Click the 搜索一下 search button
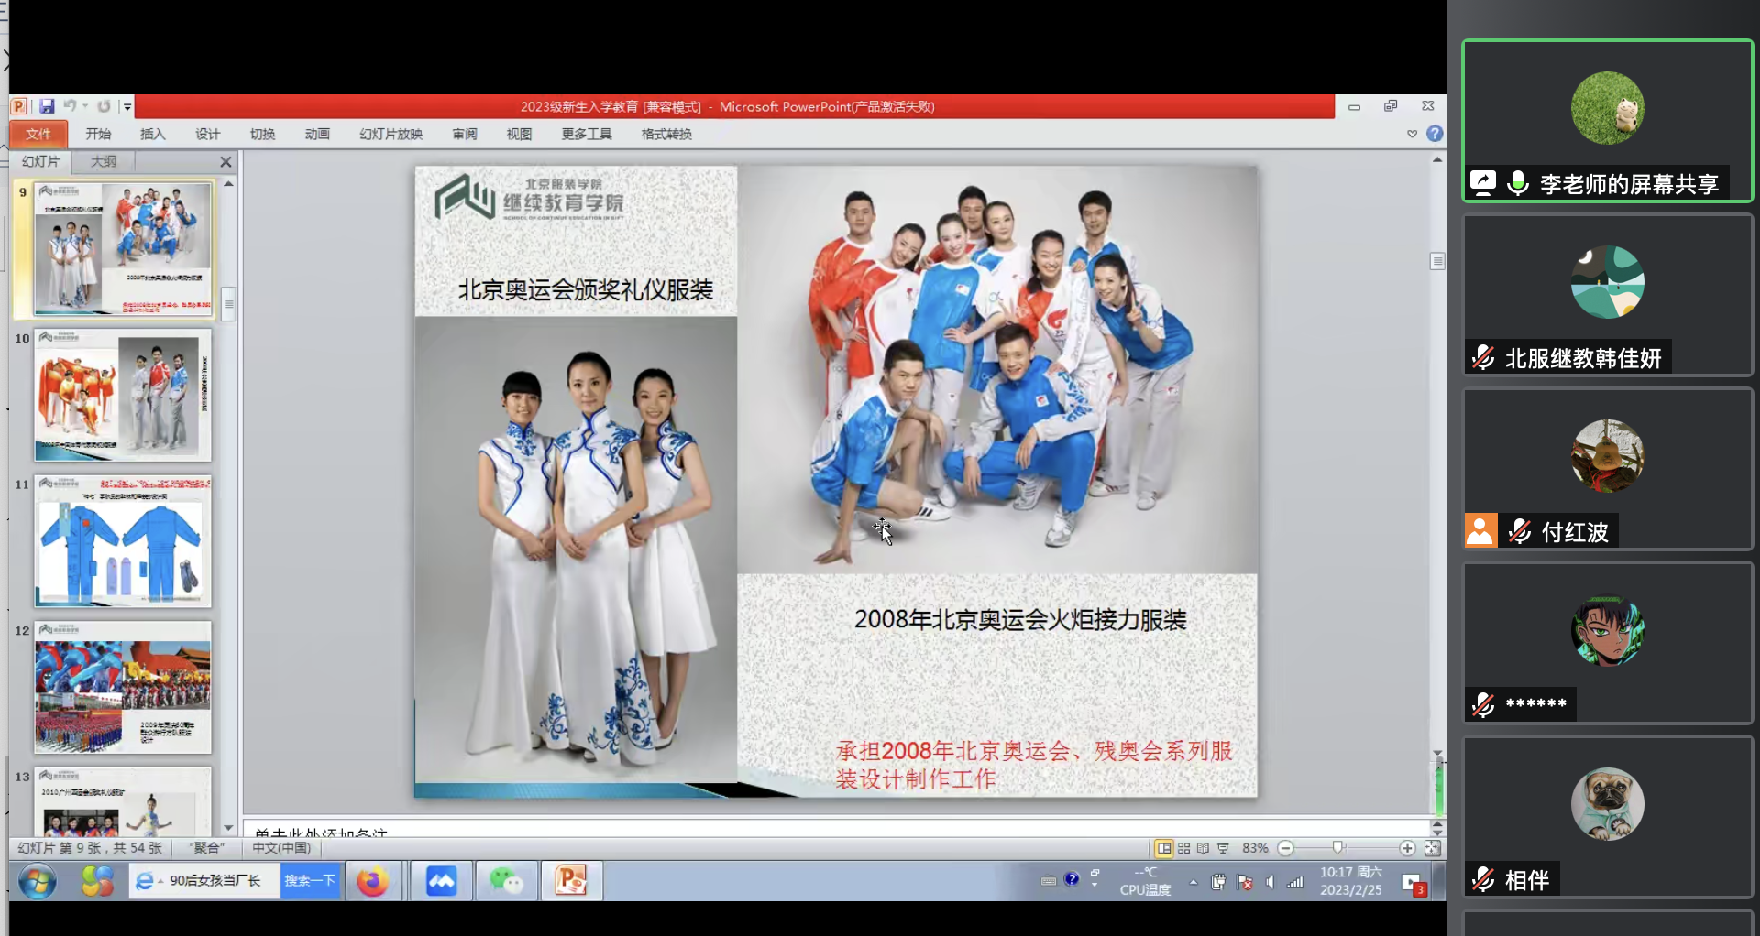Image resolution: width=1760 pixels, height=936 pixels. coord(310,881)
